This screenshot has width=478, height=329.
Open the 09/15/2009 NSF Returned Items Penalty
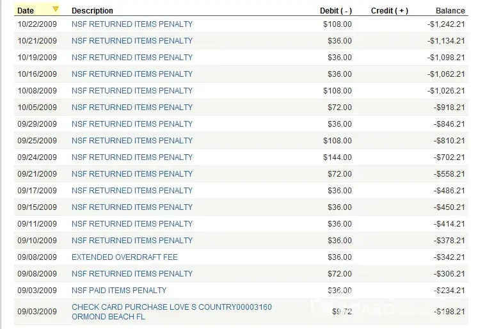click(132, 207)
